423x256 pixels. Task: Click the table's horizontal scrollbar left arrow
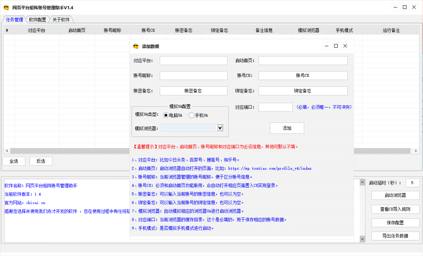coord(7,151)
